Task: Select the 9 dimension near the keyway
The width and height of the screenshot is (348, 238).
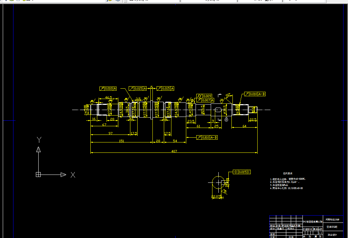Action: 213,121
